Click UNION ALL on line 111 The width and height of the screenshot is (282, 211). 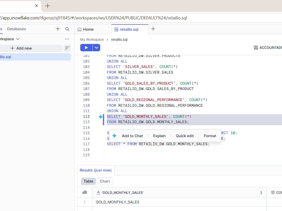[117, 111]
